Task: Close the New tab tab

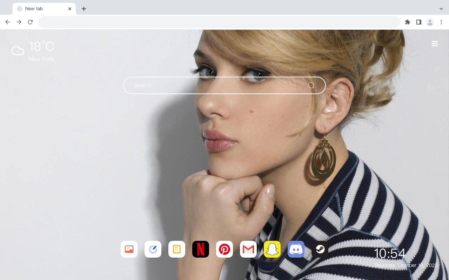Action: [70, 9]
